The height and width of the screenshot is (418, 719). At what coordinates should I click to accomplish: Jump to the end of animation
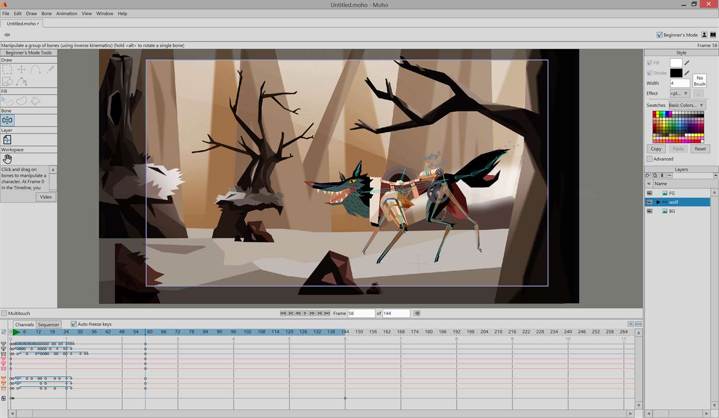coord(327,313)
